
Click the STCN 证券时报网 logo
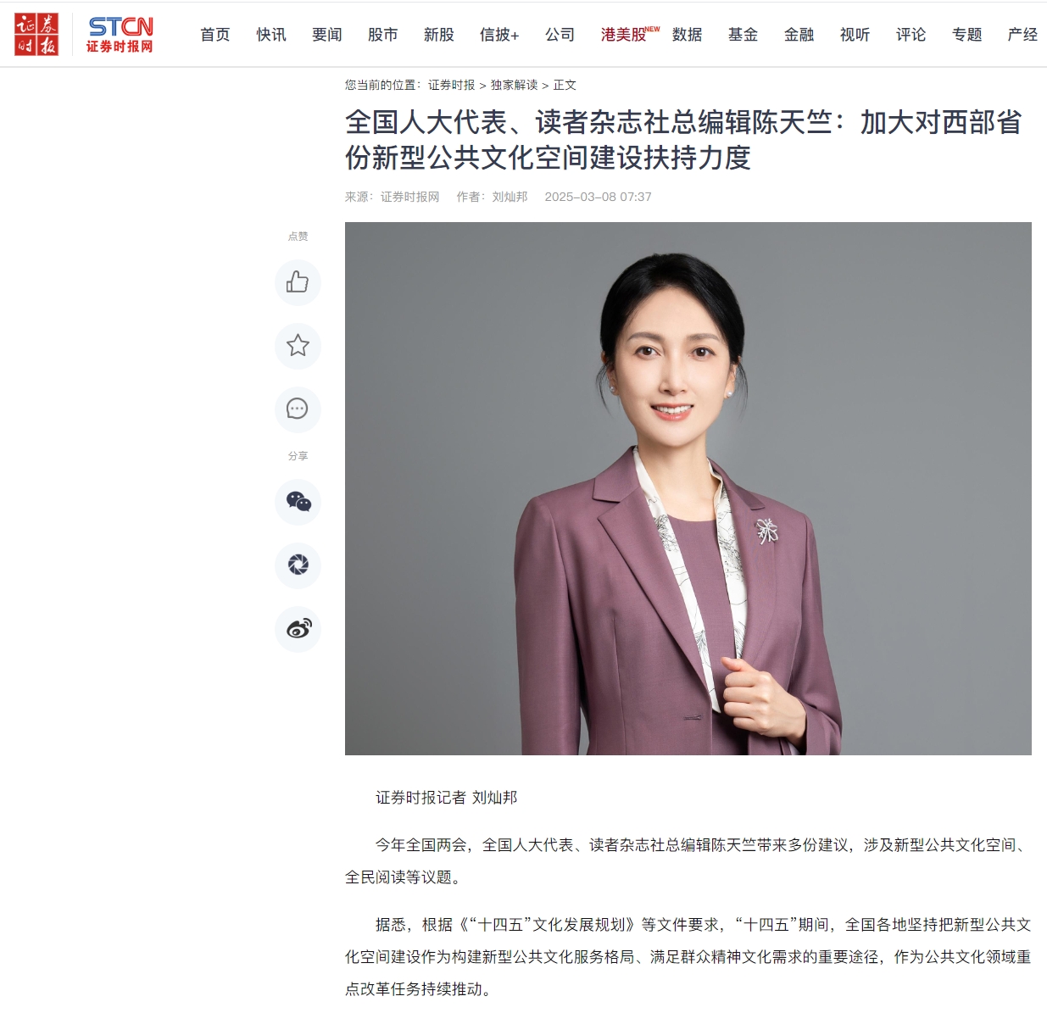(x=120, y=35)
